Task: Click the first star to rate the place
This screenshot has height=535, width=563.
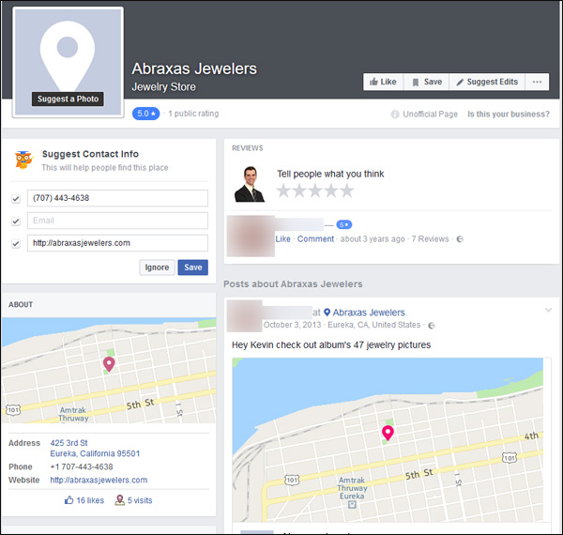Action: click(x=283, y=191)
